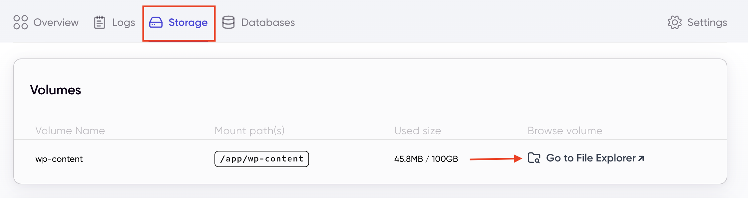The height and width of the screenshot is (198, 748).
Task: Click the /app/wp-content mount path chip
Action: (x=262, y=159)
